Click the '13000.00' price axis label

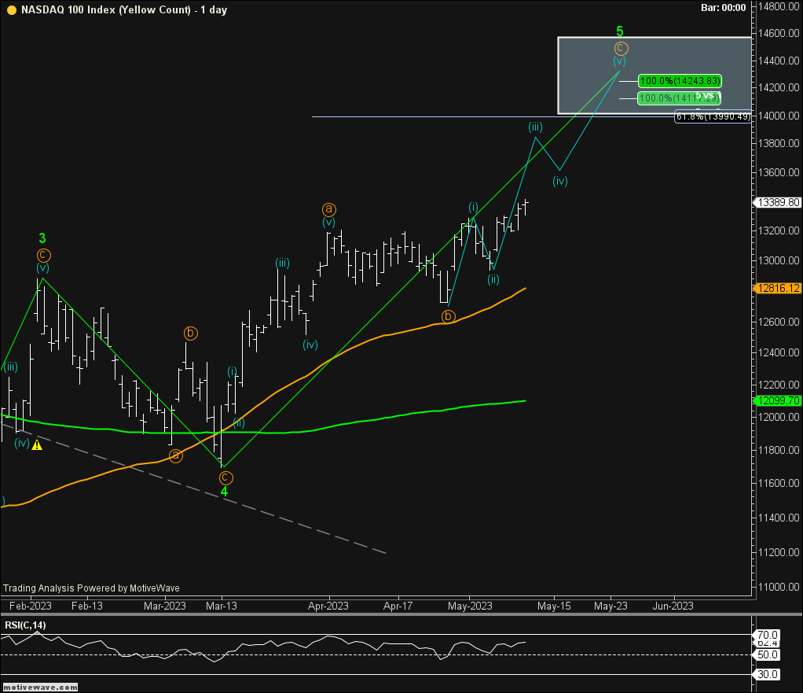[x=779, y=260]
